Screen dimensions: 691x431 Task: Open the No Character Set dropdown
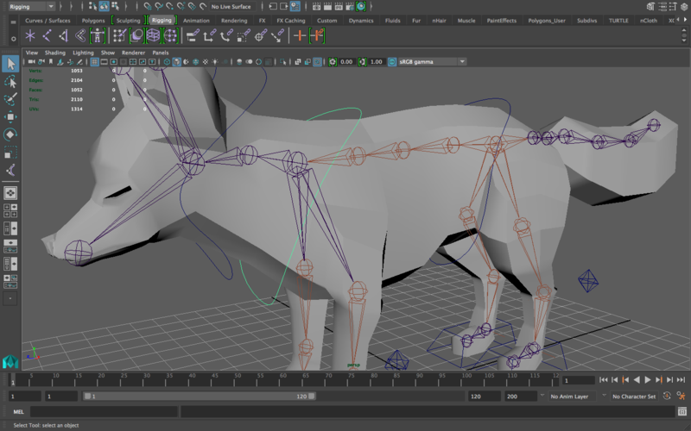coord(634,397)
